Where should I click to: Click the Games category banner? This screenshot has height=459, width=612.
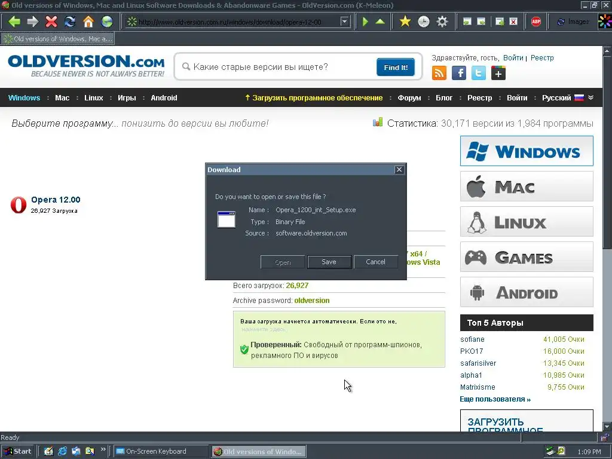(527, 257)
